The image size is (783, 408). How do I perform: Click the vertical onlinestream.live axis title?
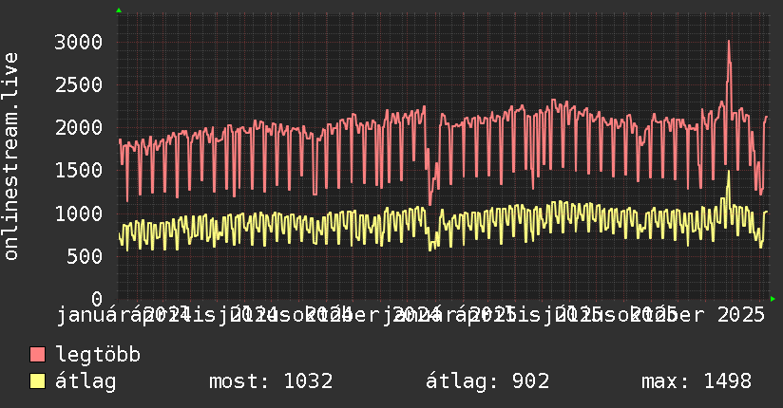tap(11, 157)
